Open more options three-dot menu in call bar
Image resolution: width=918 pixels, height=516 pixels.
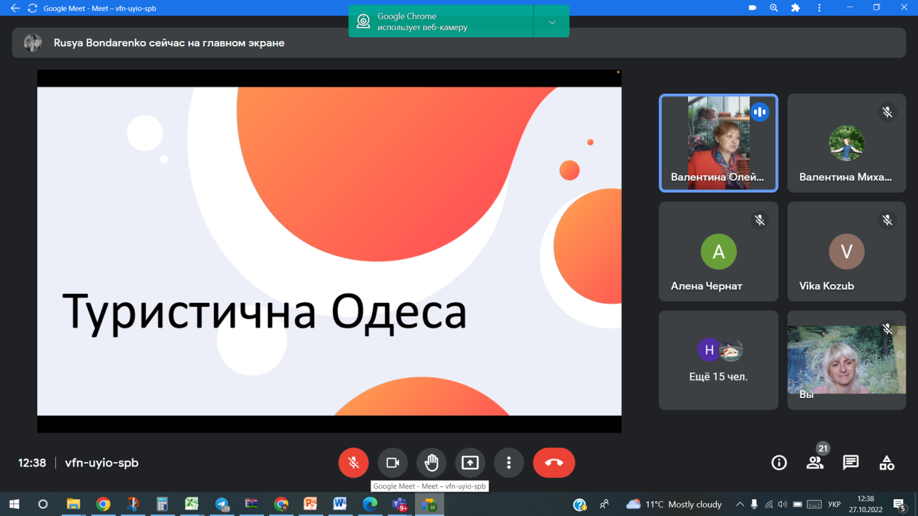click(x=509, y=463)
